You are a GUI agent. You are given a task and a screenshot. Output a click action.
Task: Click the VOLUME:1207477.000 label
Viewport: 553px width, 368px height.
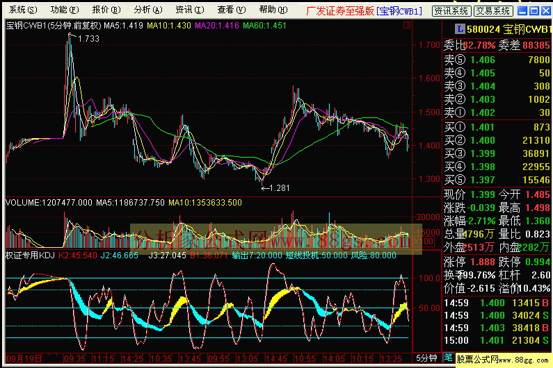click(49, 203)
